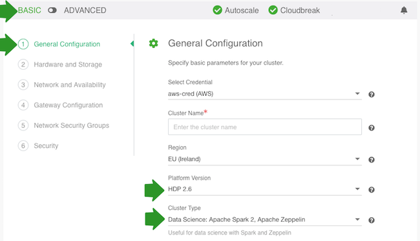
Task: Click help icon beside Region dropdown
Action: tap(372, 160)
